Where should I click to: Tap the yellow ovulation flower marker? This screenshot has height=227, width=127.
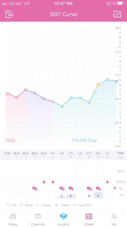tap(98, 85)
